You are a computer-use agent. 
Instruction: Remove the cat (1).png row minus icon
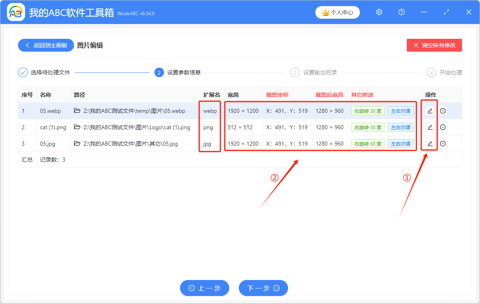[x=443, y=127]
